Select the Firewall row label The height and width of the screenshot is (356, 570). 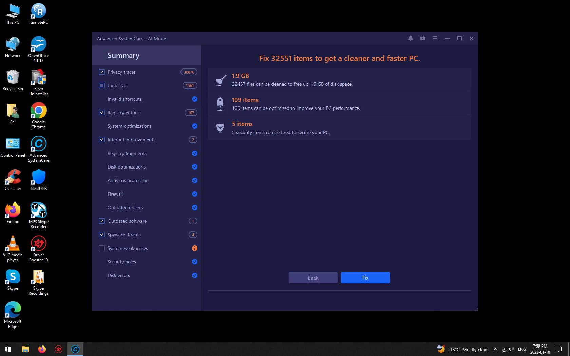pyautogui.click(x=115, y=194)
